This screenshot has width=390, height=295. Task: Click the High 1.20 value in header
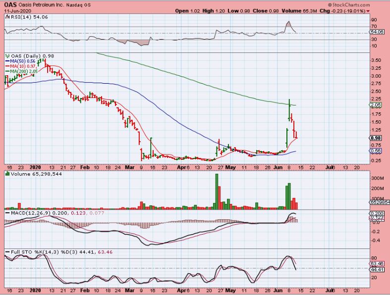pos(214,11)
